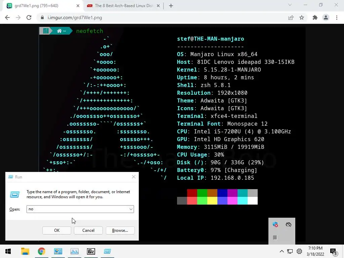This screenshot has height=258, width=344.
Task: Click the Local IP 192.168.0.185 line
Action: point(215,178)
